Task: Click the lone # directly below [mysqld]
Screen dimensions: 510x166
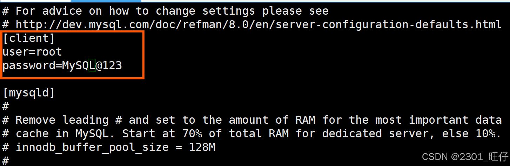Action: (6, 106)
